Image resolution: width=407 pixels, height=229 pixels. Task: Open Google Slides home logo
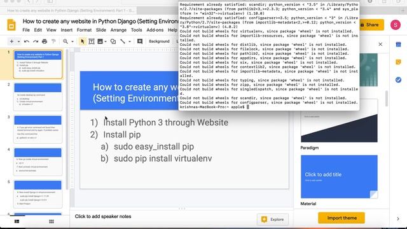click(11, 25)
